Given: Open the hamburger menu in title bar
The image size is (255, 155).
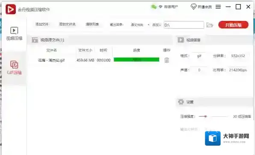Looking at the screenshot, I should click(x=218, y=7).
